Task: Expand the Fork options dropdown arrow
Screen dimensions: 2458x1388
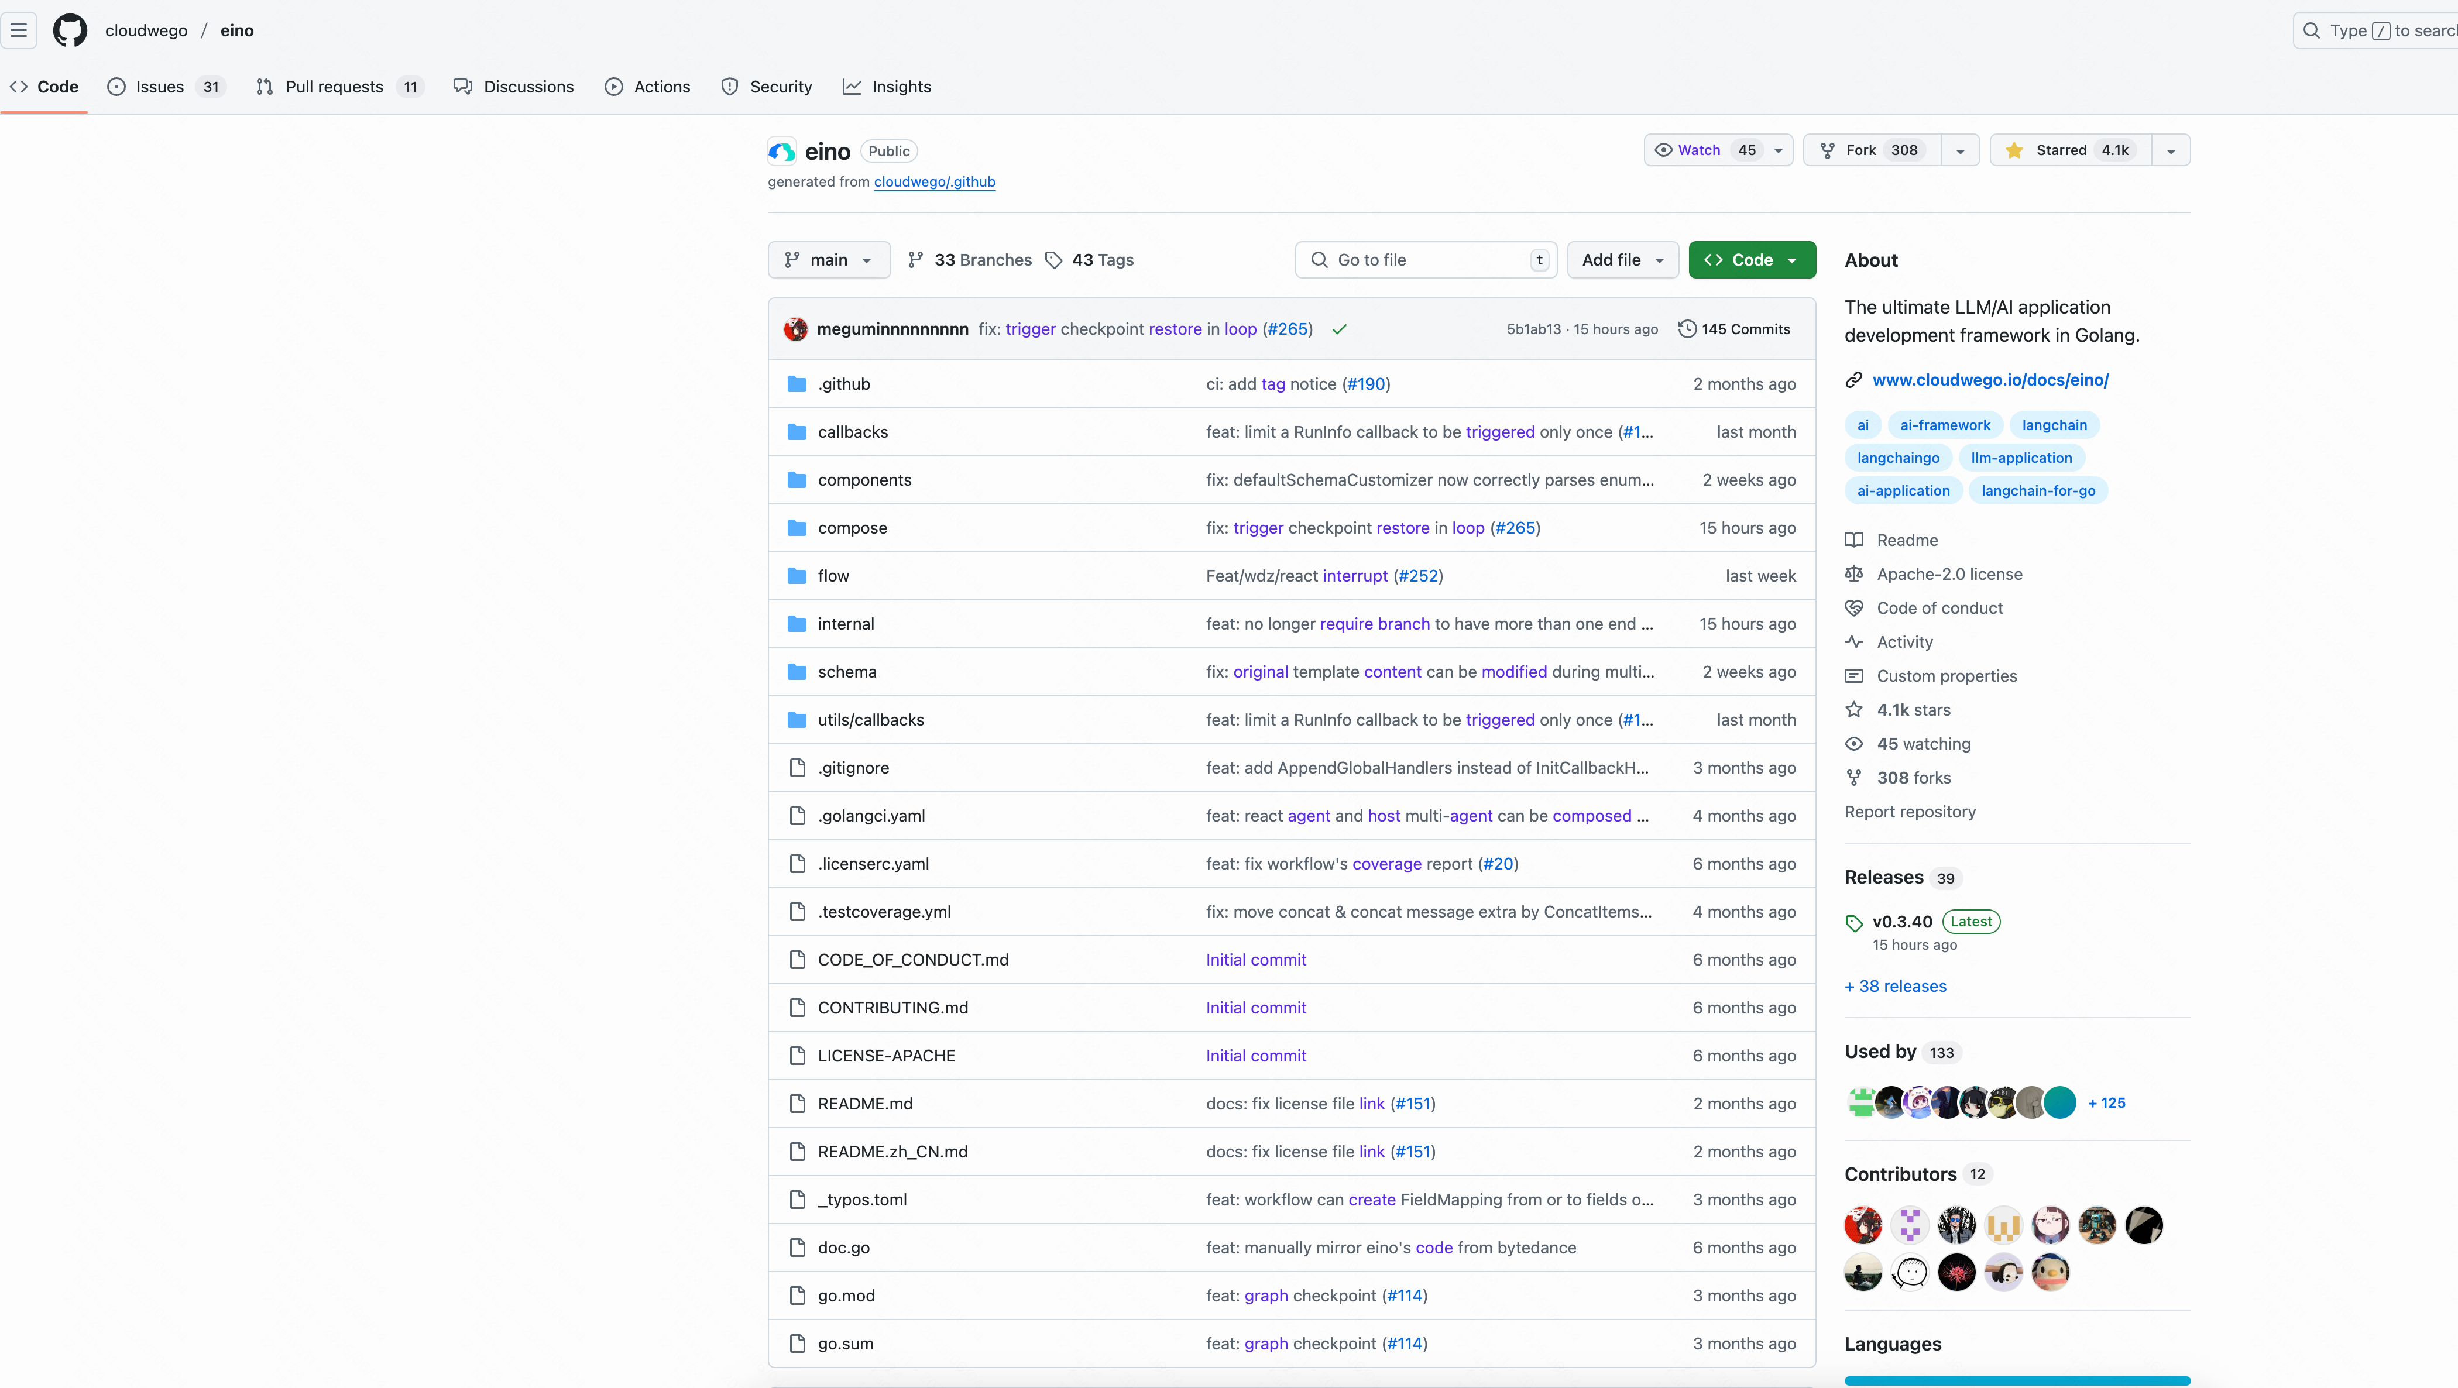Action: coord(1960,151)
